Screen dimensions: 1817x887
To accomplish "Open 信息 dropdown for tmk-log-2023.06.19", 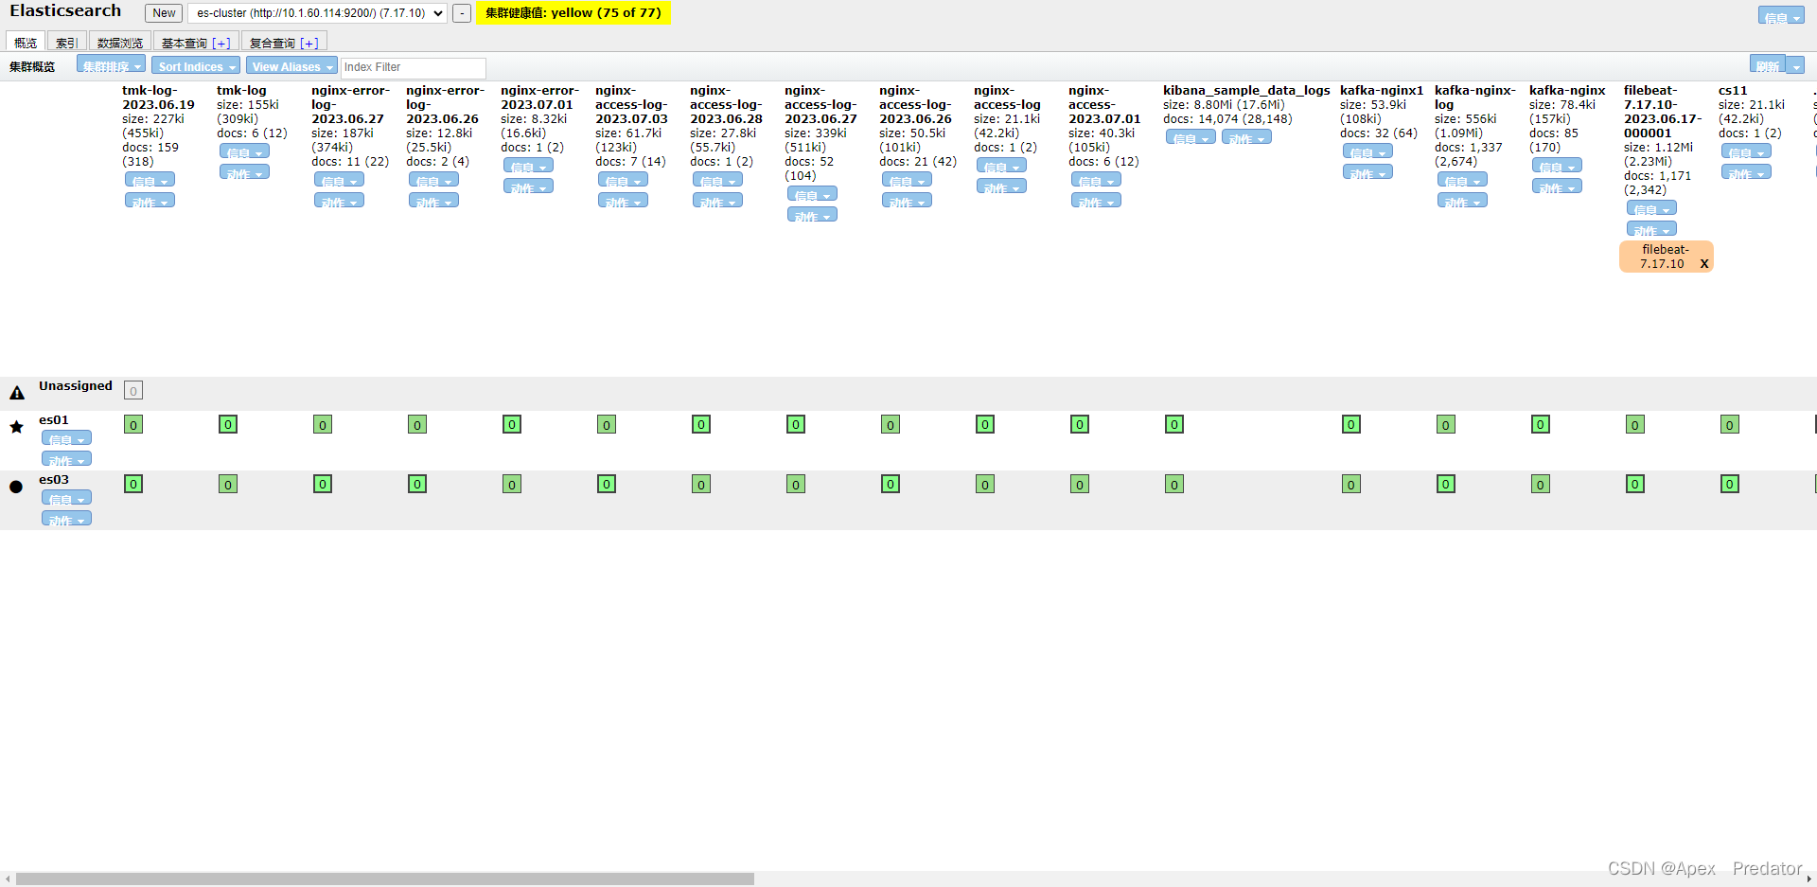I will [x=150, y=180].
